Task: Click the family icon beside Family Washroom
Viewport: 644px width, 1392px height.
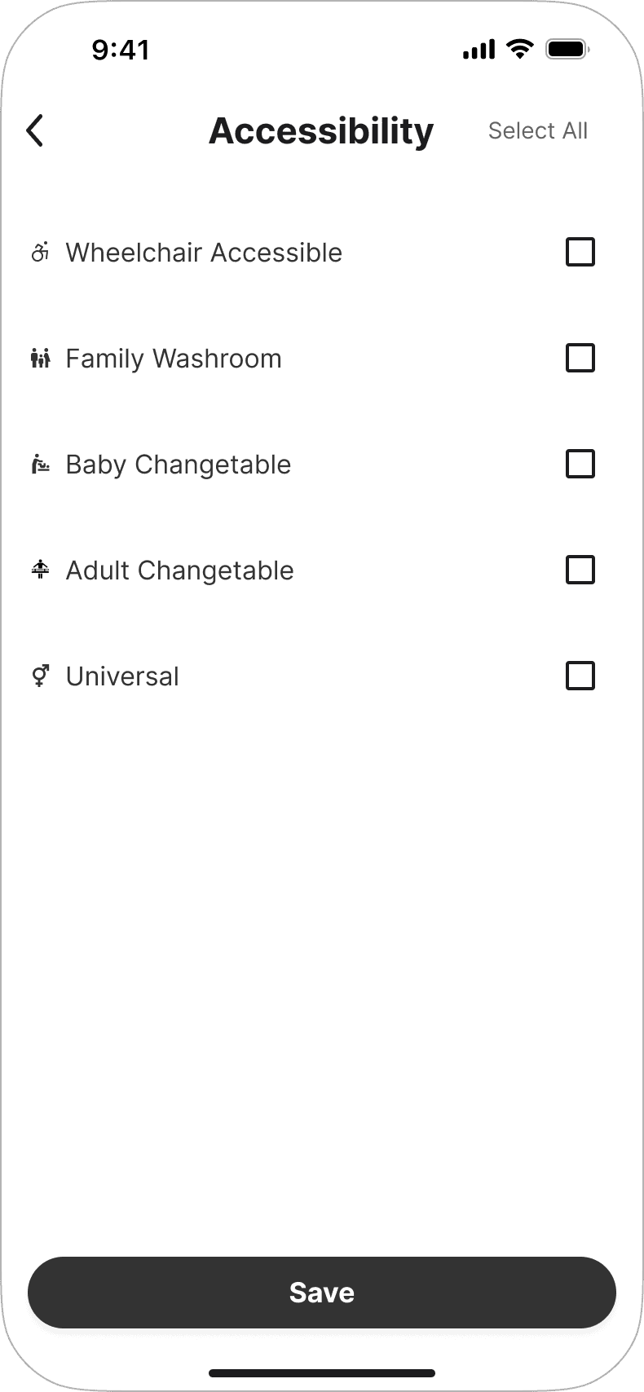Action: (40, 359)
